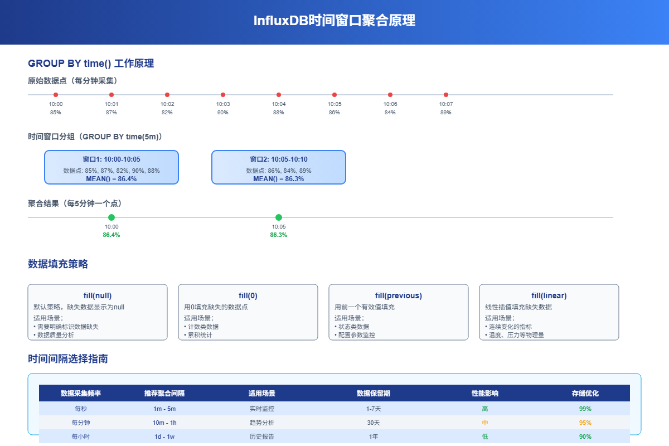Image resolution: width=669 pixels, height=446 pixels.
Task: Click the 10:03 red data point
Action: [223, 95]
